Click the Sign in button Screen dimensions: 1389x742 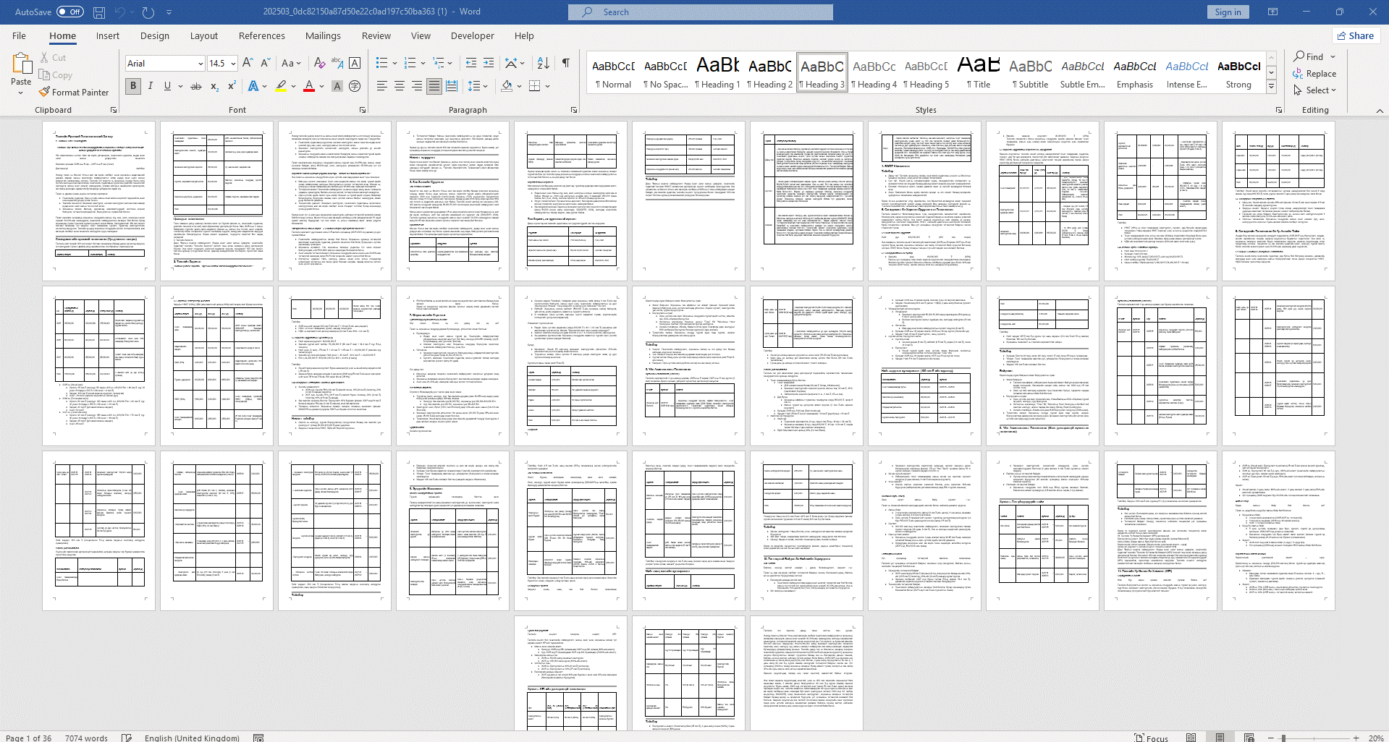tap(1228, 12)
